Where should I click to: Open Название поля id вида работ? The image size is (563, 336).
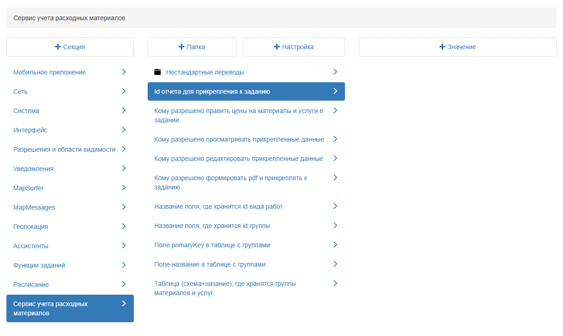click(246, 206)
